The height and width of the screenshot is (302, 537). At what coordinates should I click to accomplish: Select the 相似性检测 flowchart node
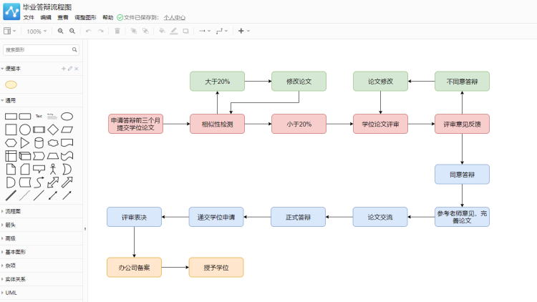point(217,124)
